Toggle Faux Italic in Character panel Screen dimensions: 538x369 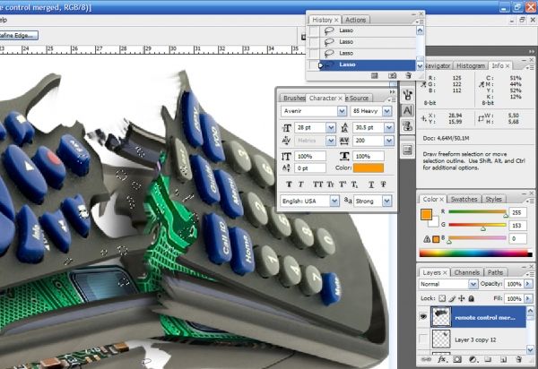pos(301,184)
